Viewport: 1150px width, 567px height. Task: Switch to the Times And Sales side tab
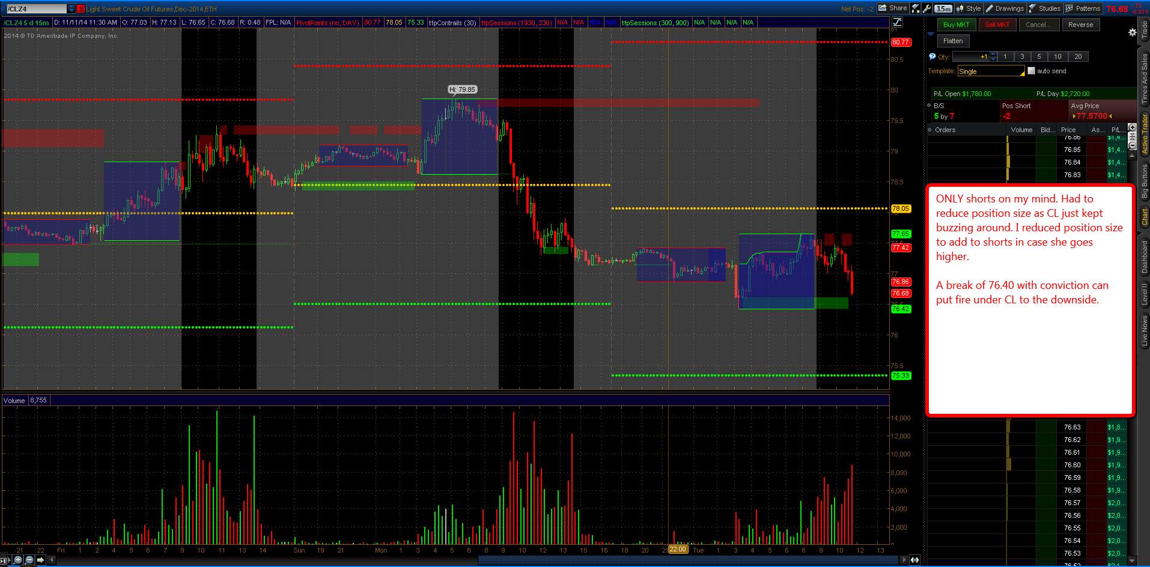pyautogui.click(x=1144, y=78)
